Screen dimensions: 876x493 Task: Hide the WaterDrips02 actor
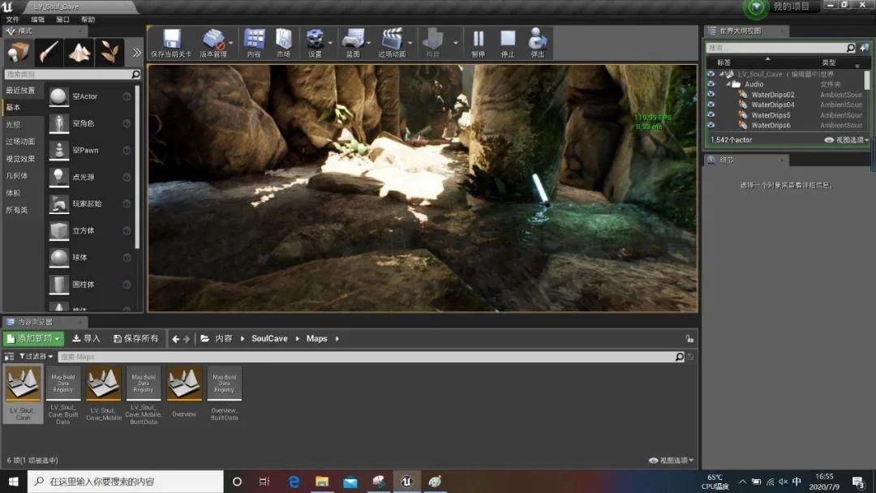pos(711,94)
